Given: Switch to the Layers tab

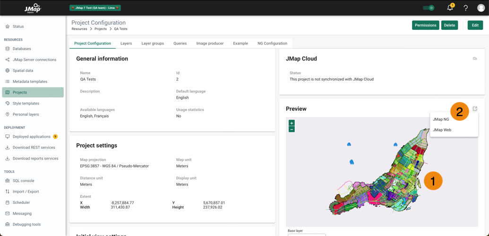Looking at the screenshot, I should (126, 43).
